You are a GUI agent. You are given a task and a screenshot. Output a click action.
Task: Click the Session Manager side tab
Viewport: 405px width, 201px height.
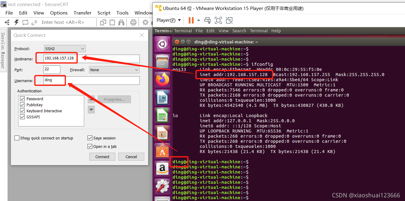[3, 50]
